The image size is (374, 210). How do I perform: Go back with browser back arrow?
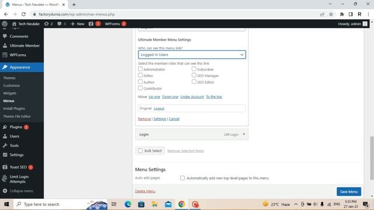6,14
